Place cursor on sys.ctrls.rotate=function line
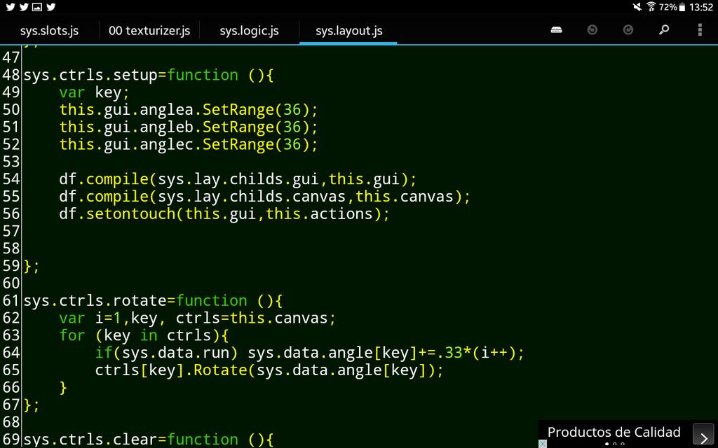The image size is (718, 448). click(x=153, y=301)
